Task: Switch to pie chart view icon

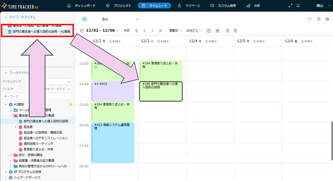Action: 327,19
